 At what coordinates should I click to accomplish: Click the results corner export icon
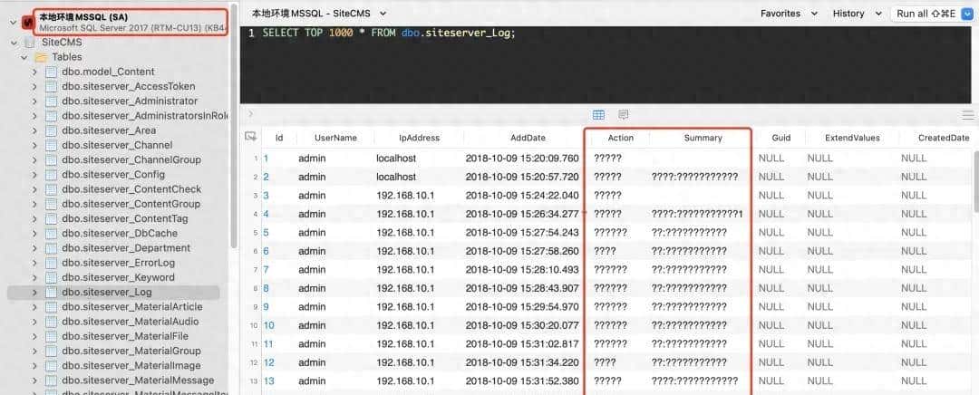point(251,137)
